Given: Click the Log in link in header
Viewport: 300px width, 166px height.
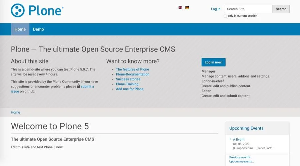Looking at the screenshot, I should (216, 9).
